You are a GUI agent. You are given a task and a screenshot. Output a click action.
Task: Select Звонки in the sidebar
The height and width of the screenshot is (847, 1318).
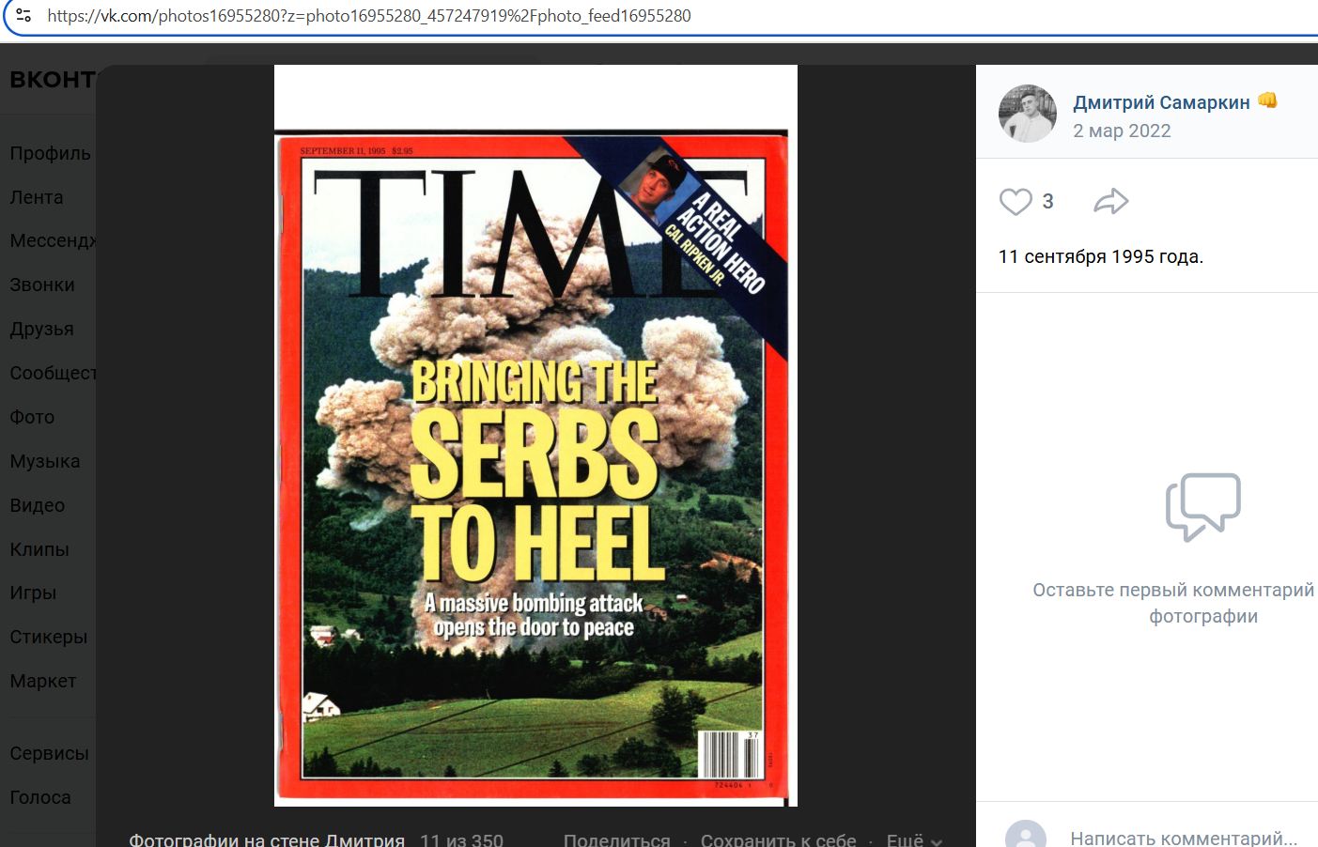(x=42, y=285)
